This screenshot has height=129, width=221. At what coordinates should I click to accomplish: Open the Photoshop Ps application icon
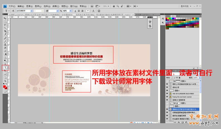click(5, 6)
